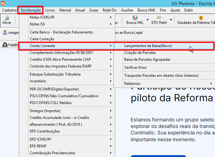The image size is (215, 157).
Task: Open the Relat Div menu
Action: (x=110, y=10)
